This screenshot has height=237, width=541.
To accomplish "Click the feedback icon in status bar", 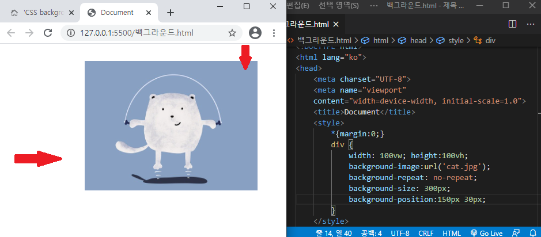I will coord(516,233).
